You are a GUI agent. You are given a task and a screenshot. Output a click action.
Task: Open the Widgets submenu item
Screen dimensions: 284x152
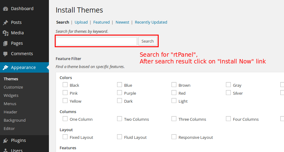point(11,95)
